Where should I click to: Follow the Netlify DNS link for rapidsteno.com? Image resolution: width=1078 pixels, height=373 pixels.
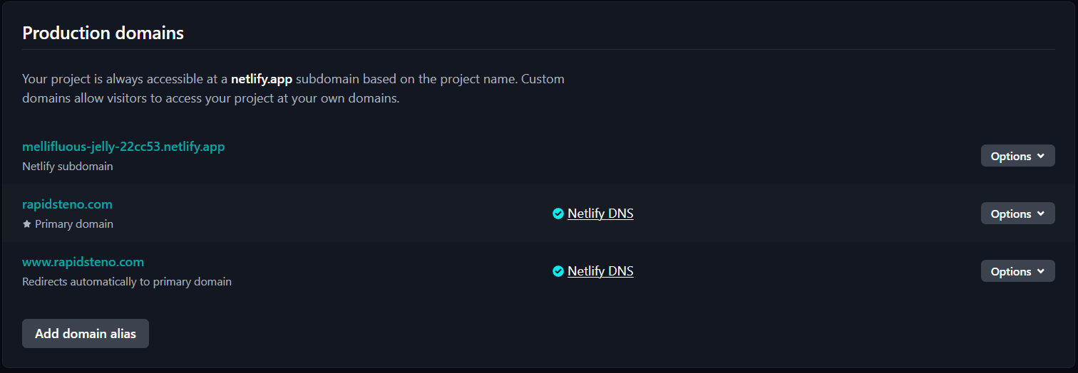pyautogui.click(x=600, y=214)
